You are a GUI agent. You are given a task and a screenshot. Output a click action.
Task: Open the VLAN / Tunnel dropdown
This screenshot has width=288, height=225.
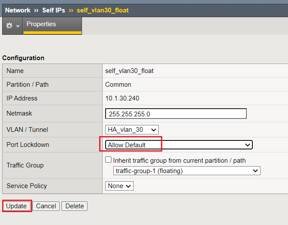click(132, 130)
